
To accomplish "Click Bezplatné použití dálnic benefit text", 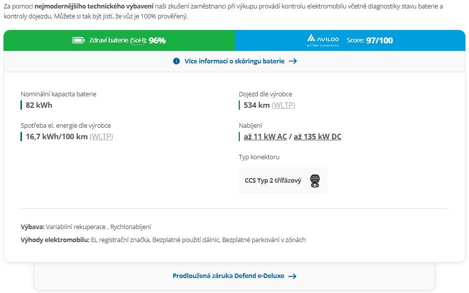I will click(x=186, y=240).
